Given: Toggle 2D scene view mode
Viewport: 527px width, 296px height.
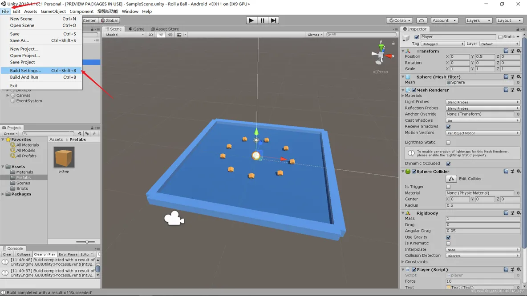Looking at the screenshot, I should tap(150, 35).
